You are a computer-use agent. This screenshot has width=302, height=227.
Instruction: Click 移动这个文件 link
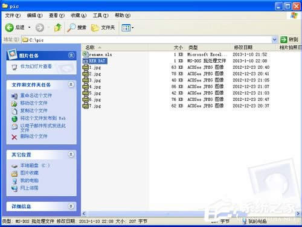(34, 103)
